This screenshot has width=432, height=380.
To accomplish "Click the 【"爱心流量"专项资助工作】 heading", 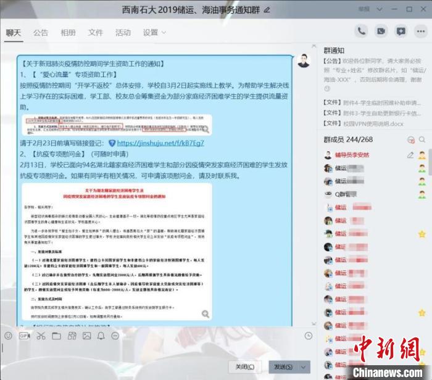I will coord(75,75).
